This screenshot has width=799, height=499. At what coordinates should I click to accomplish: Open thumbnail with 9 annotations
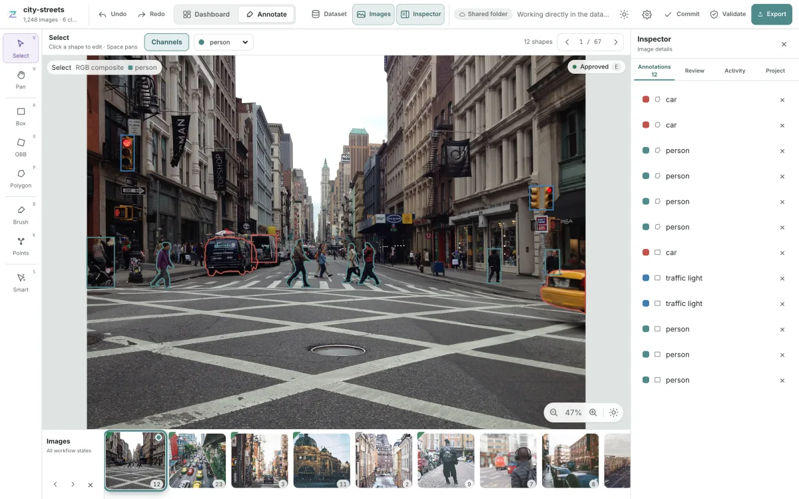[x=446, y=461]
